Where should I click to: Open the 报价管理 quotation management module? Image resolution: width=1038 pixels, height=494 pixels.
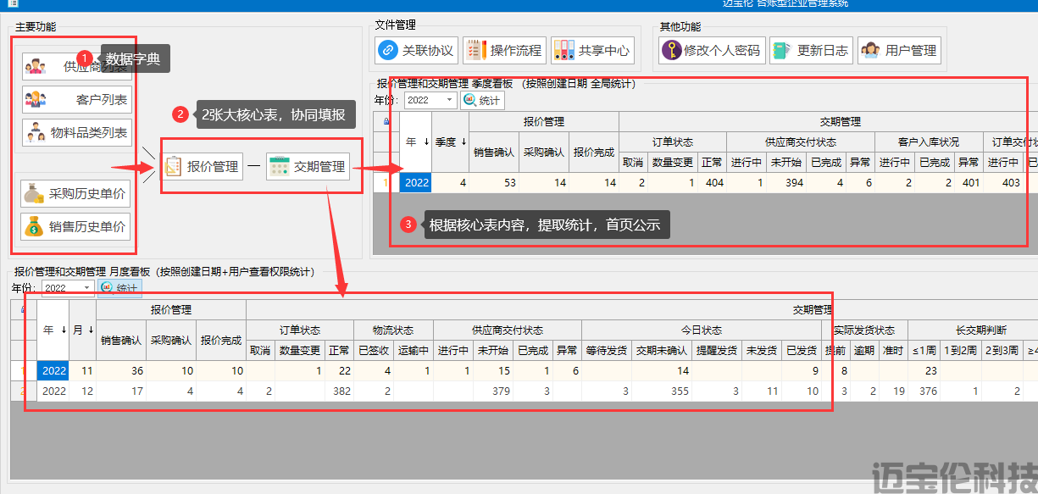click(x=203, y=167)
